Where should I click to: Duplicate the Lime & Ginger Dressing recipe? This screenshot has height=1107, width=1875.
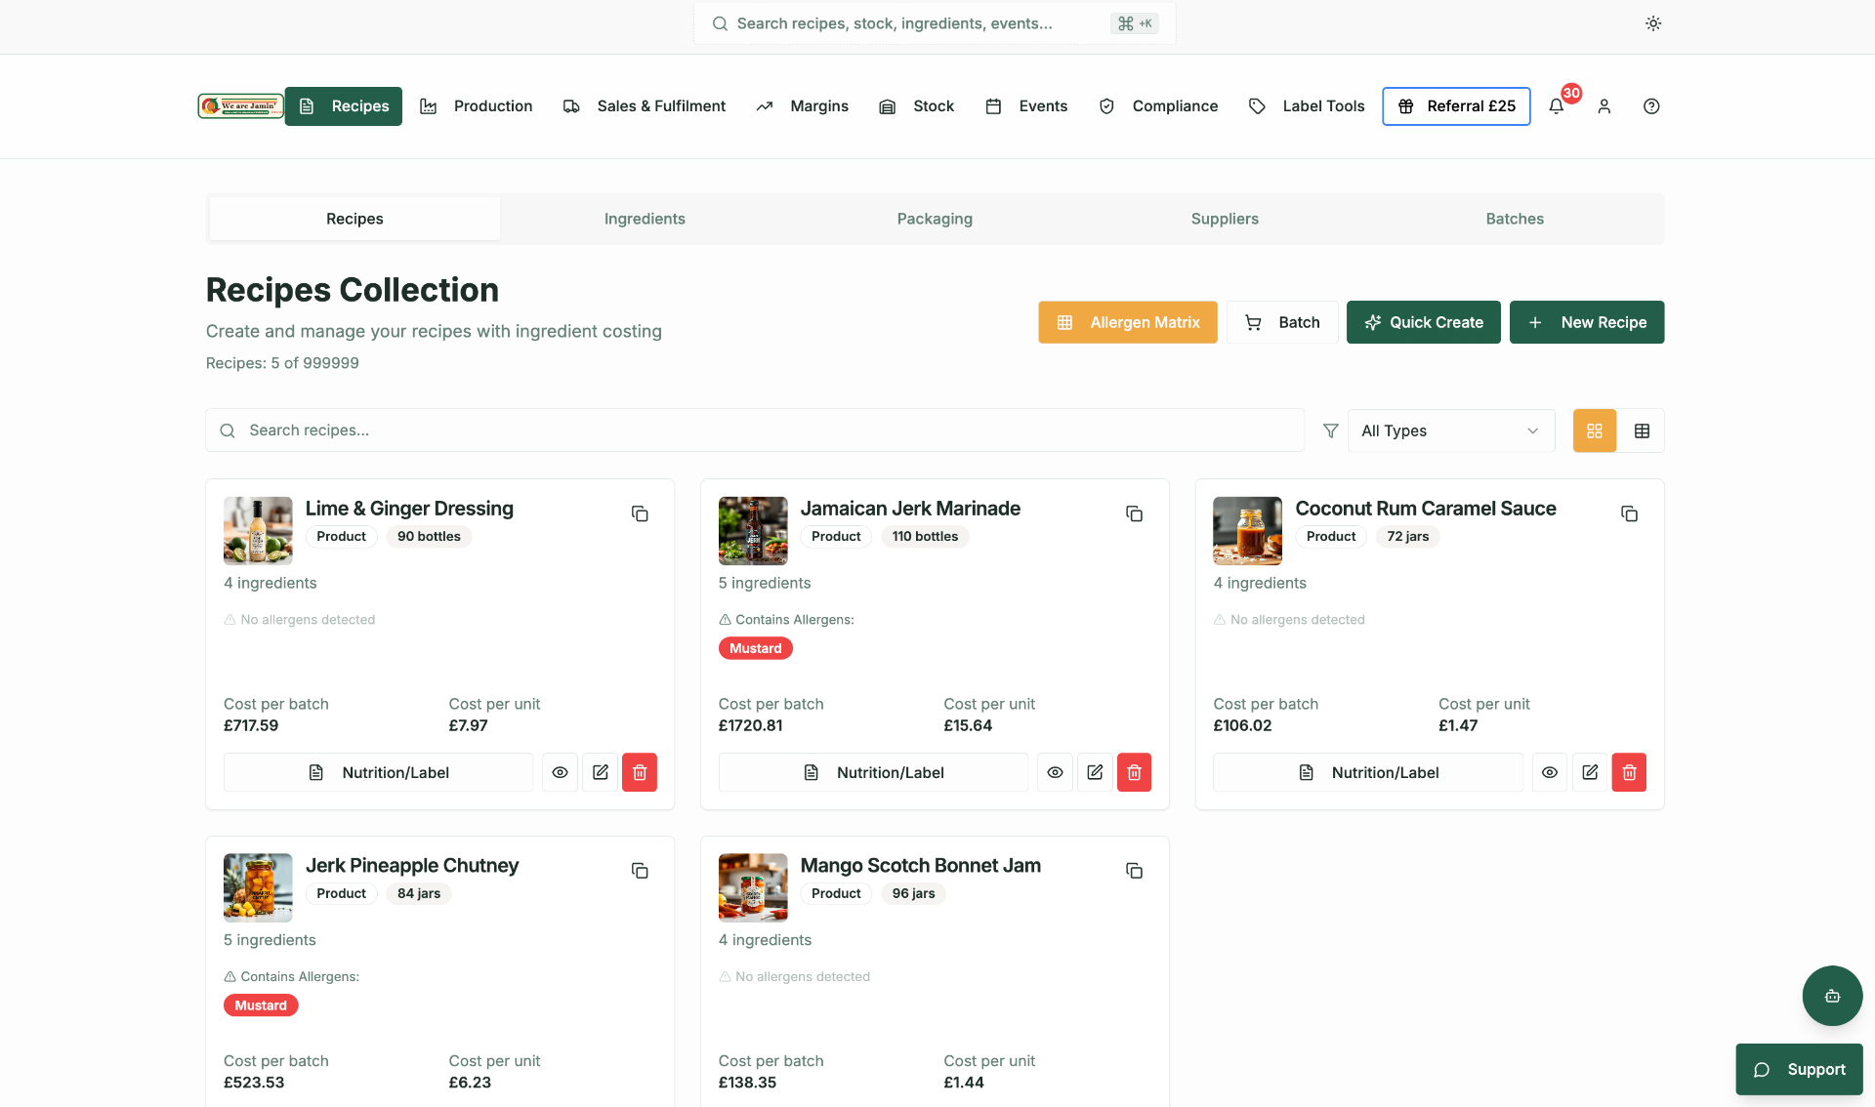point(640,513)
